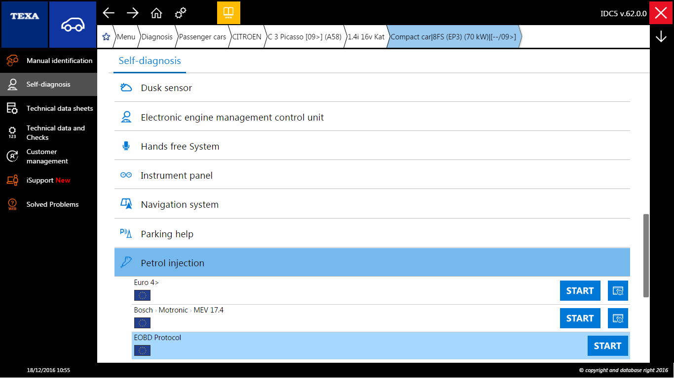Viewport: 674px width, 378px height.
Task: Go to the home screen icon
Action: 156,13
